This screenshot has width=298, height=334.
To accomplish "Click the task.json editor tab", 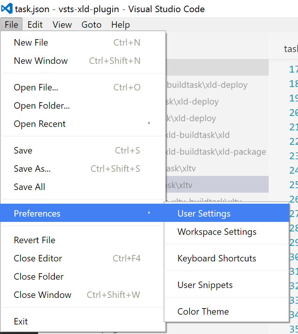I will [291, 49].
